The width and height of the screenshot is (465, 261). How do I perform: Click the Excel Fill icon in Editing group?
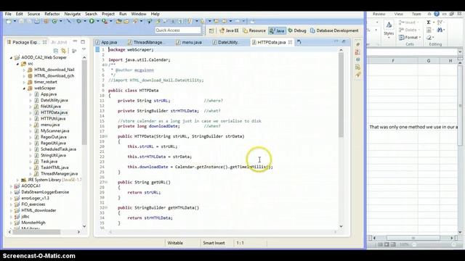(429, 30)
